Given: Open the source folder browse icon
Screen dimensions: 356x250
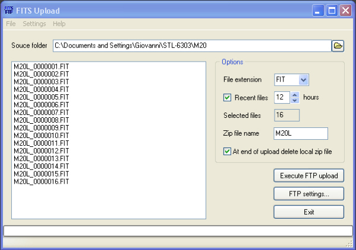Looking at the screenshot, I should coord(338,46).
